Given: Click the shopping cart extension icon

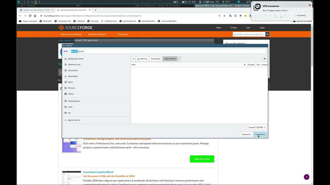Looking at the screenshot, I should [241, 16].
